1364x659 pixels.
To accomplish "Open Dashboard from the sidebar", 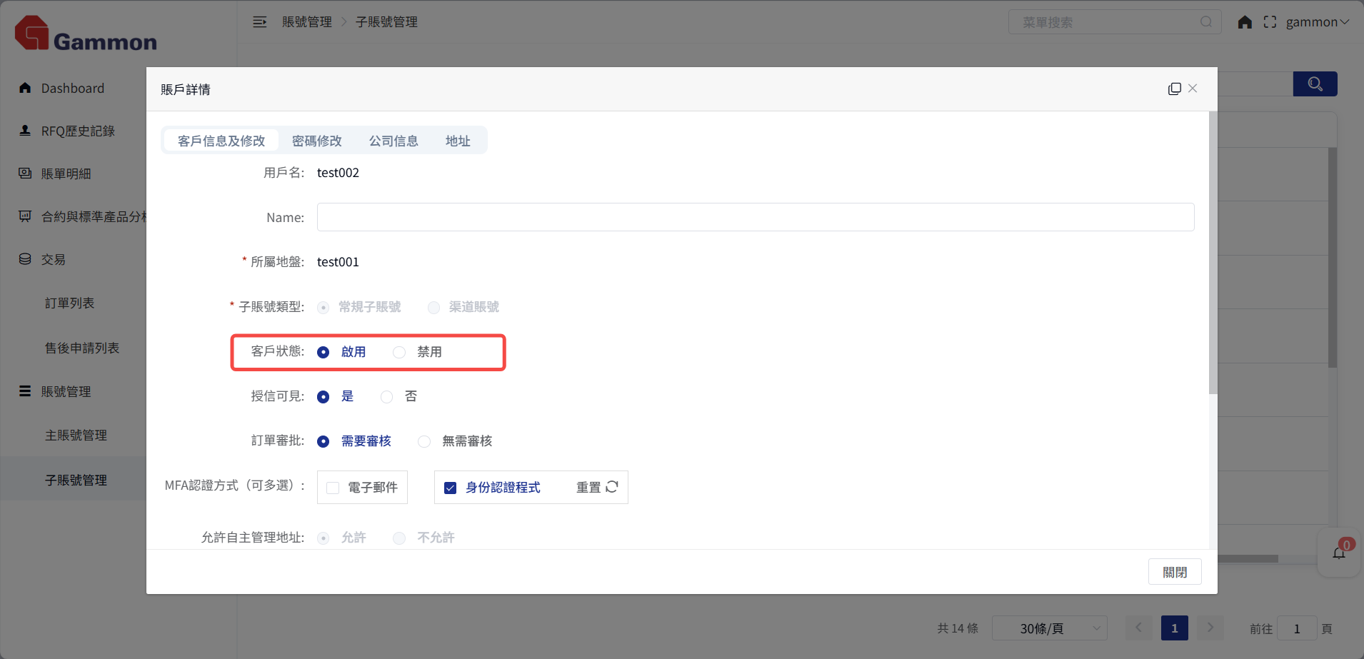I will pos(72,89).
